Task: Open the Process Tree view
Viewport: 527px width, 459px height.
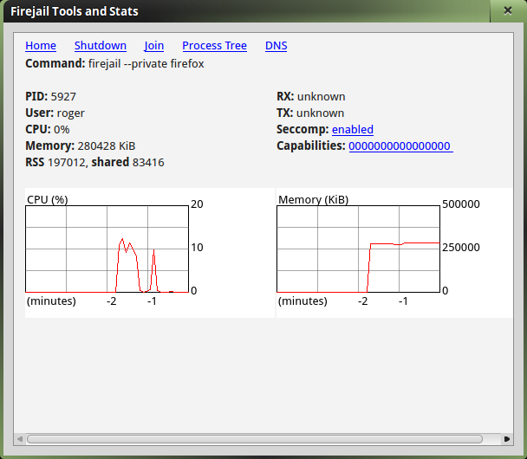Action: pos(214,46)
